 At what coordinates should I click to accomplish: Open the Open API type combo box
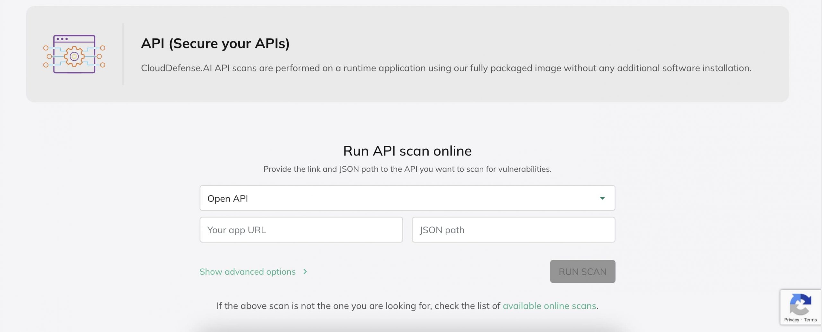coord(407,198)
